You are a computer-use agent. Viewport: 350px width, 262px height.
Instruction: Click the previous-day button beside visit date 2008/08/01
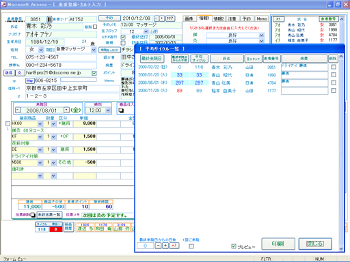pyautogui.click(x=18, y=111)
